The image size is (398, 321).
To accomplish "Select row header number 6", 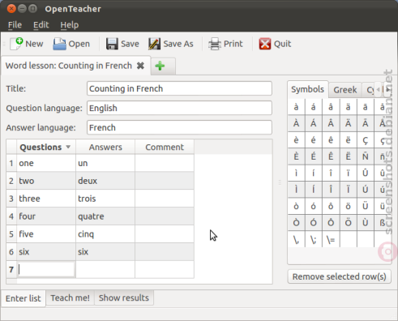I will tap(11, 252).
